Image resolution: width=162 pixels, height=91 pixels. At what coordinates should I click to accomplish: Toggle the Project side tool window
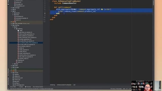pyautogui.click(x=8, y=2)
